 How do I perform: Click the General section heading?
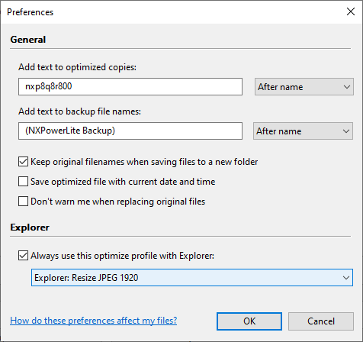(28, 40)
